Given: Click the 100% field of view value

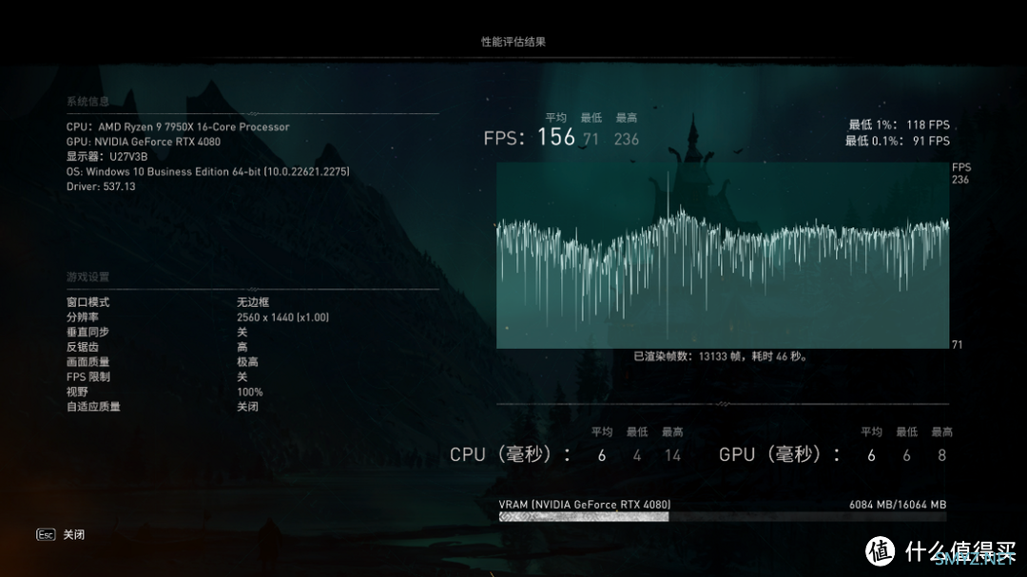Looking at the screenshot, I should click(x=249, y=392).
